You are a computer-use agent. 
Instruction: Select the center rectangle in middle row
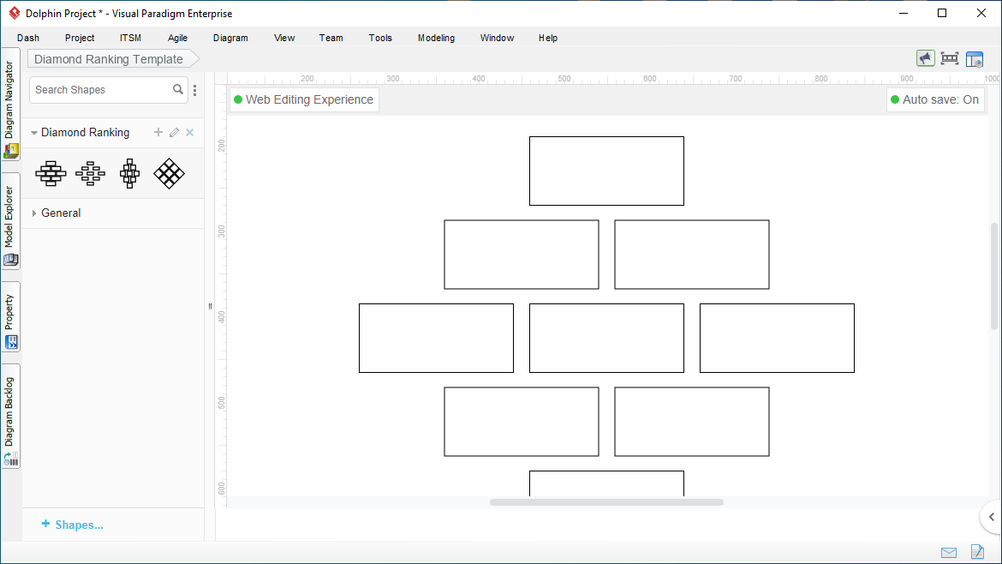coord(606,339)
